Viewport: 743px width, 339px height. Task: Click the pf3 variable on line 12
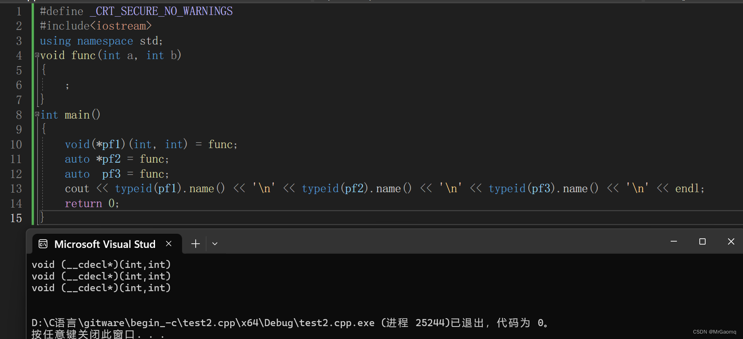click(111, 174)
